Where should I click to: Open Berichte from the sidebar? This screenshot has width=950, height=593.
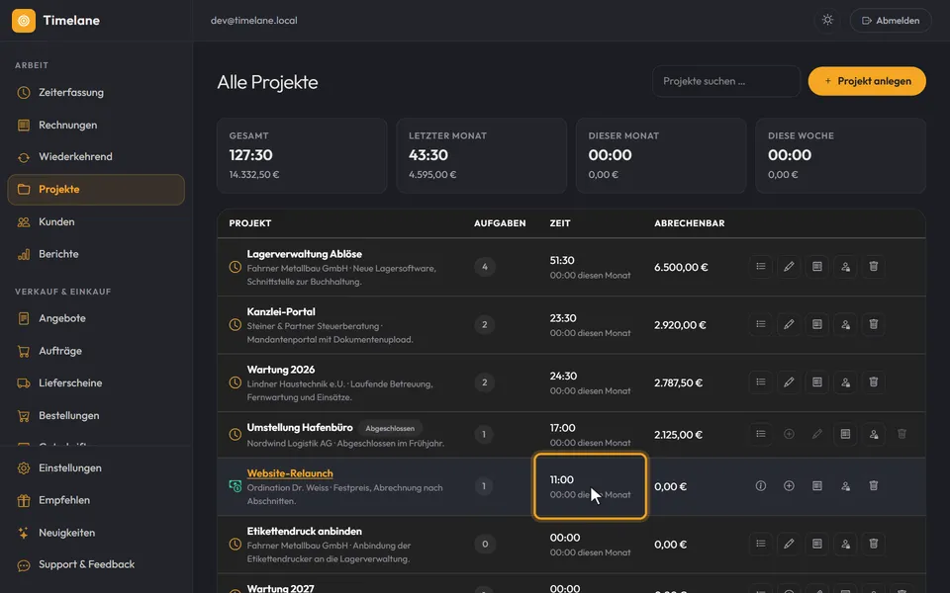click(x=96, y=254)
